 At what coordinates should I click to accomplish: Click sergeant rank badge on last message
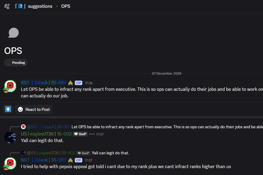71,160
